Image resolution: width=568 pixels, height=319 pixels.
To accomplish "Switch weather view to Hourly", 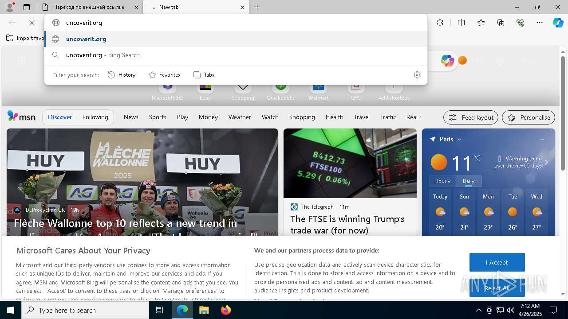I will [442, 181].
